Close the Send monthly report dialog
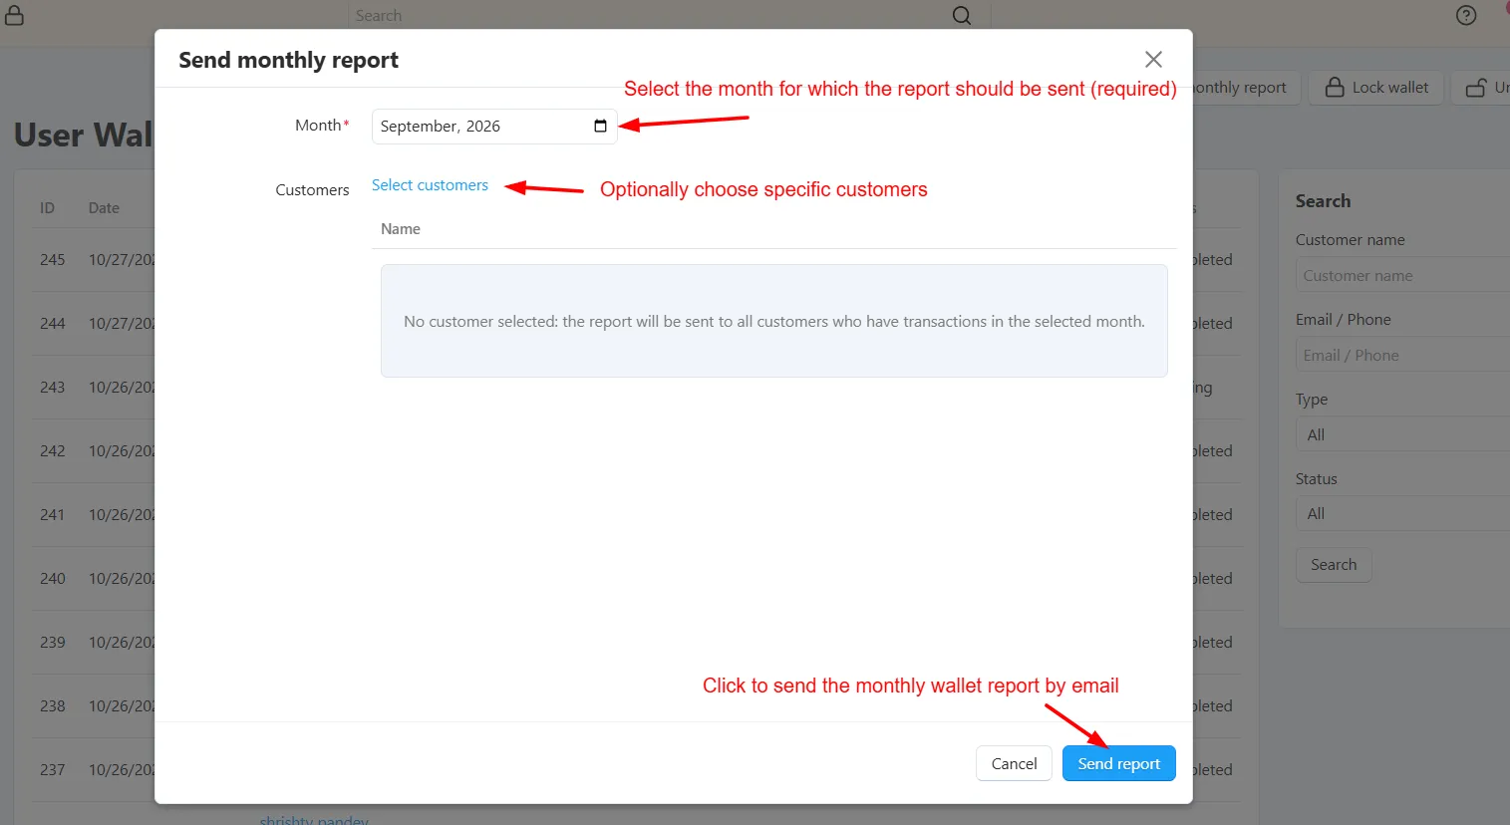The height and width of the screenshot is (825, 1510). (x=1153, y=60)
